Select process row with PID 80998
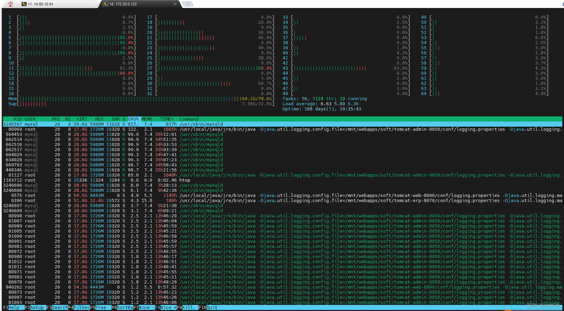Image resolution: width=564 pixels, height=311 pixels. [282, 216]
